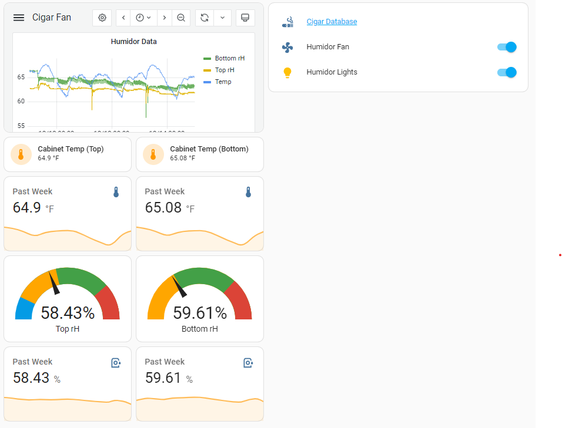Click the cigar smoking icon
Viewport: 562px width, 428px height.
tap(287, 22)
